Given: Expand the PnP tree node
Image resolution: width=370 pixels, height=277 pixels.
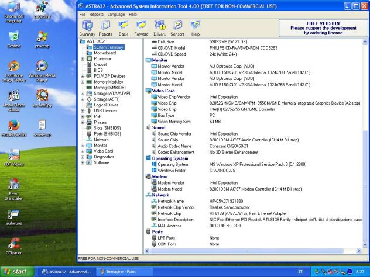Looking at the screenshot, I should click(83, 116).
